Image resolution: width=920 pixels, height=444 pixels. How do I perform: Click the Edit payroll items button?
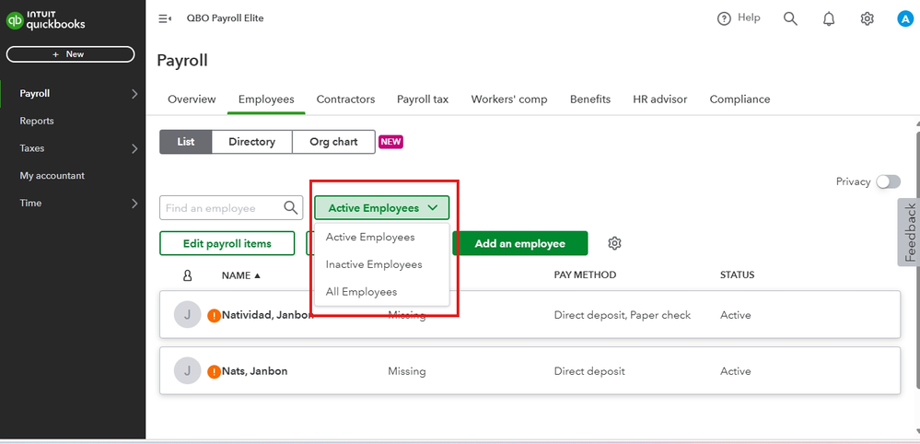(227, 243)
